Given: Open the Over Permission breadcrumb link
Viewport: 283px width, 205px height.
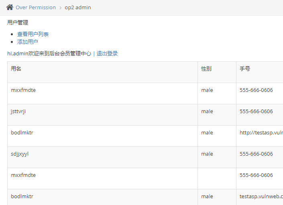Looking at the screenshot, I should [36, 7].
